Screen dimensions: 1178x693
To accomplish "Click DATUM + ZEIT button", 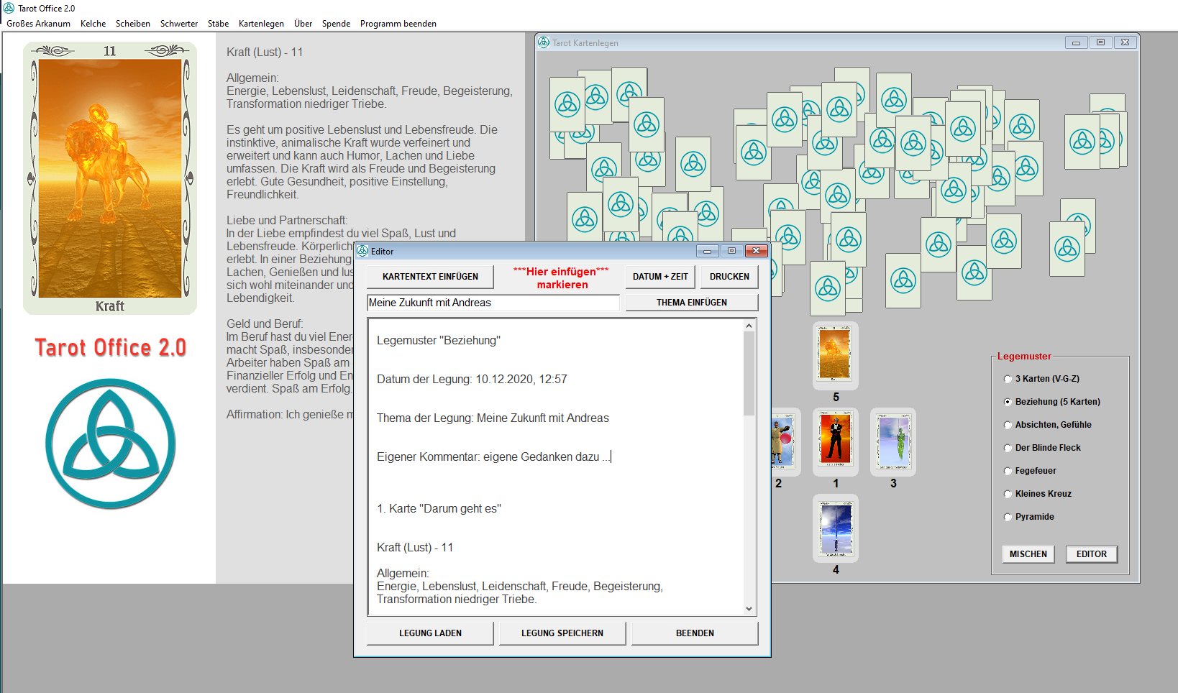I will click(x=660, y=277).
